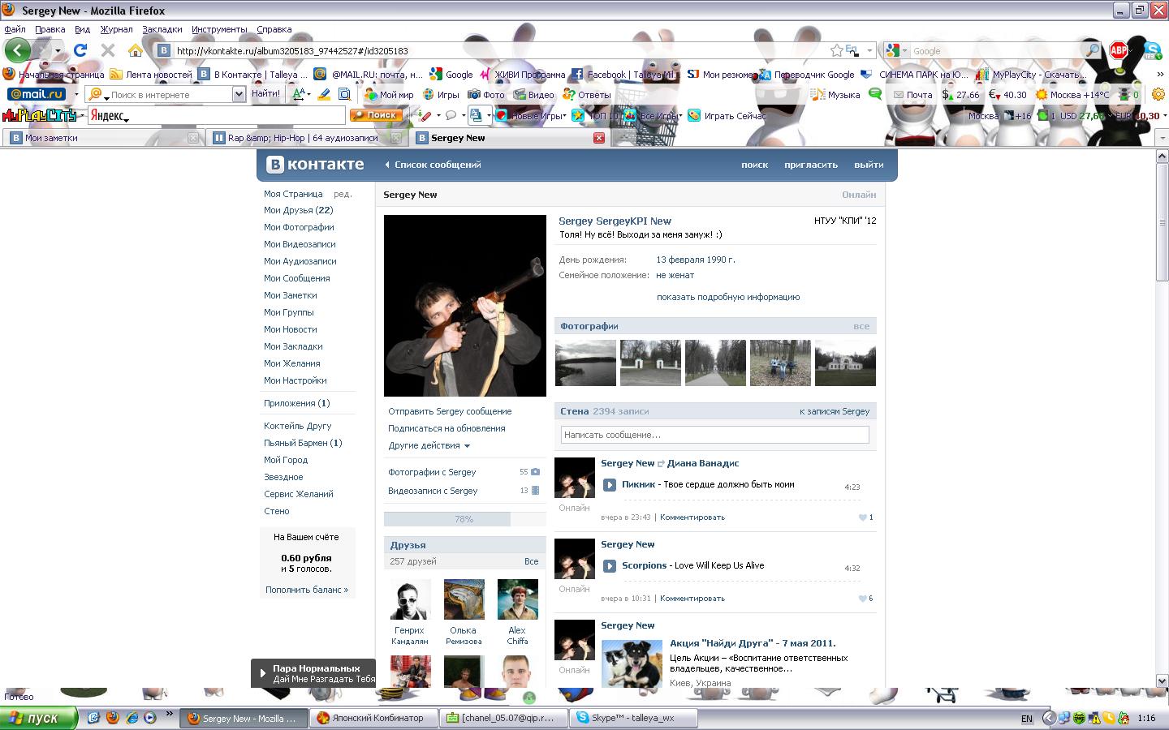Click the Яндекс search input field
The height and width of the screenshot is (730, 1169).
coord(216,116)
